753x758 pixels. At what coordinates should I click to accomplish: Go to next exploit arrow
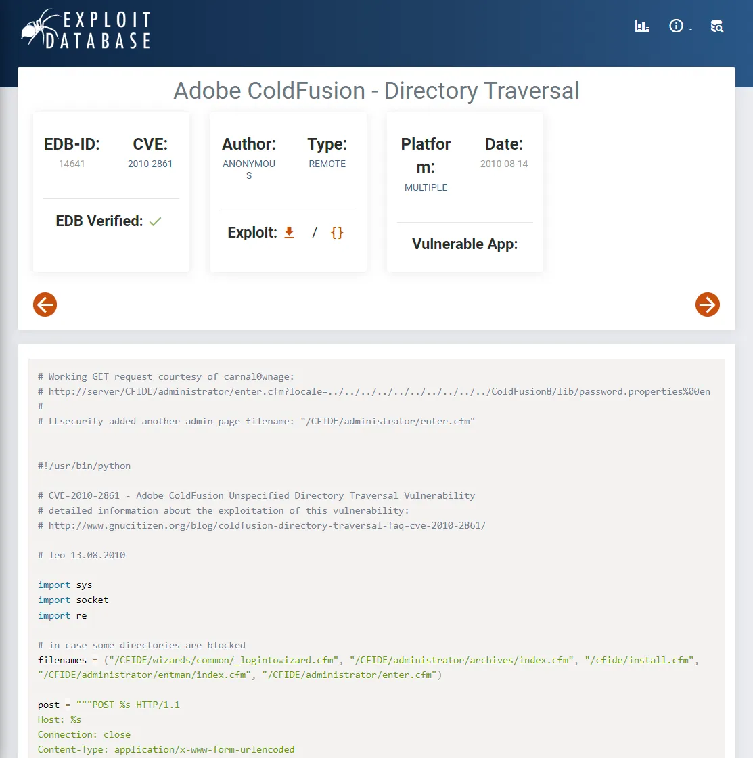point(708,305)
